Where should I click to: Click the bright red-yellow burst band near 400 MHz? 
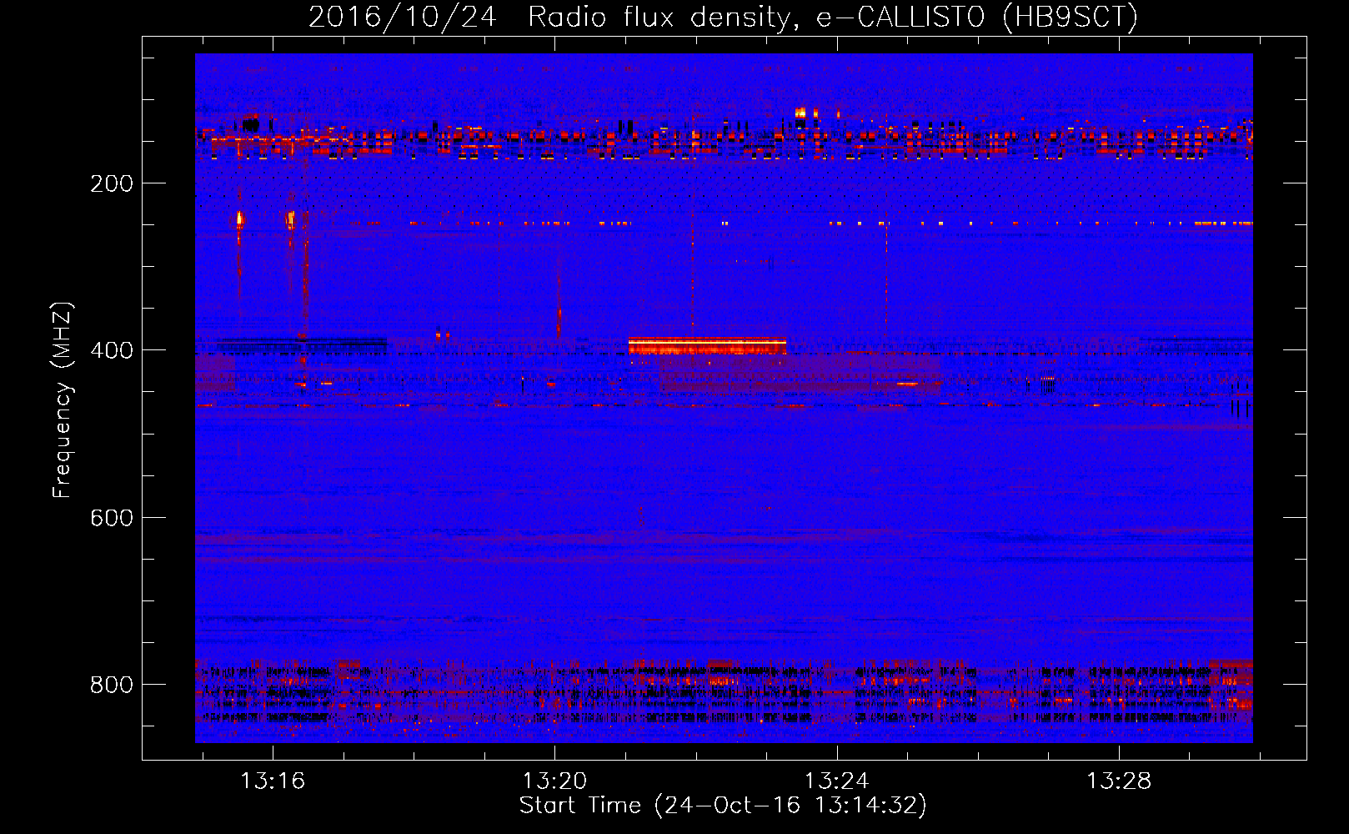(707, 345)
